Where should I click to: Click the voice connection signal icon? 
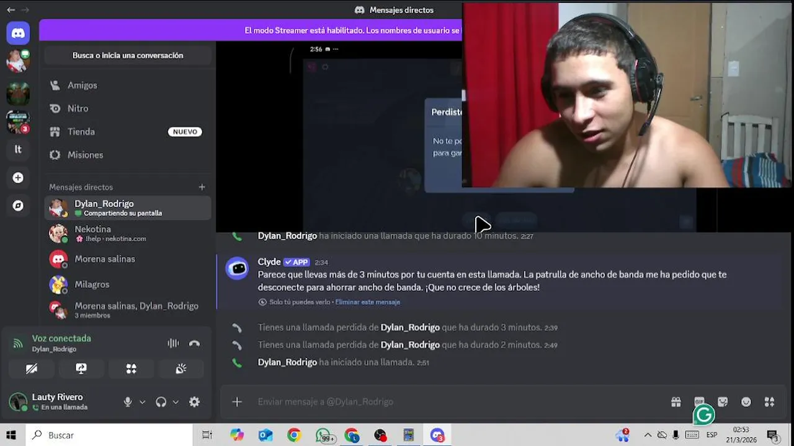pyautogui.click(x=19, y=343)
